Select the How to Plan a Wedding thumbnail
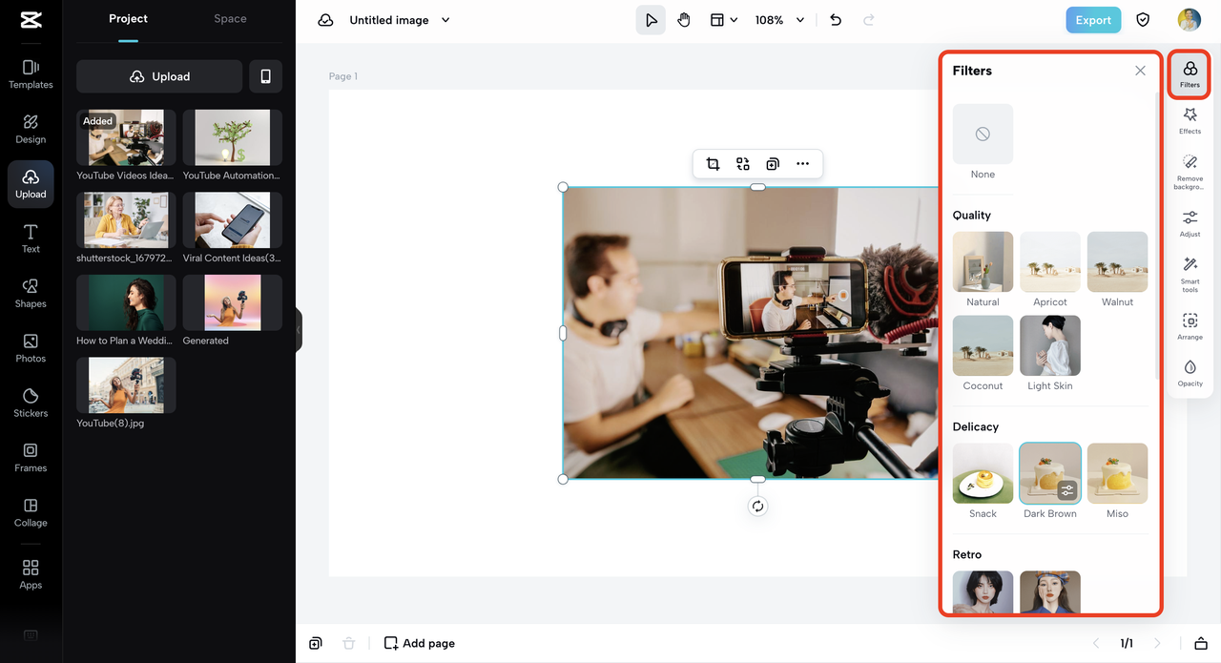 click(x=126, y=302)
